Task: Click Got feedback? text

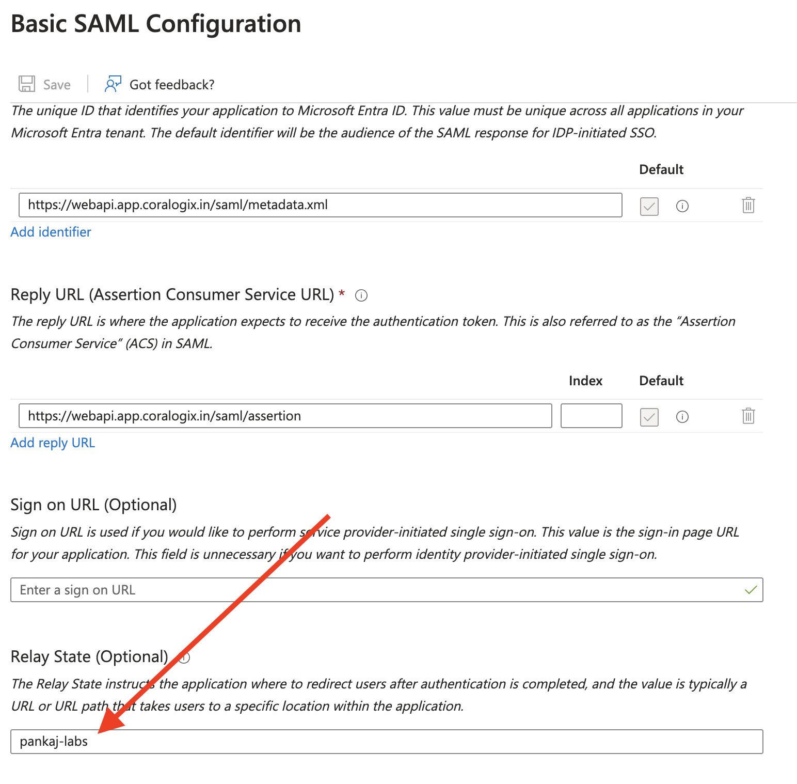Action: pos(172,85)
